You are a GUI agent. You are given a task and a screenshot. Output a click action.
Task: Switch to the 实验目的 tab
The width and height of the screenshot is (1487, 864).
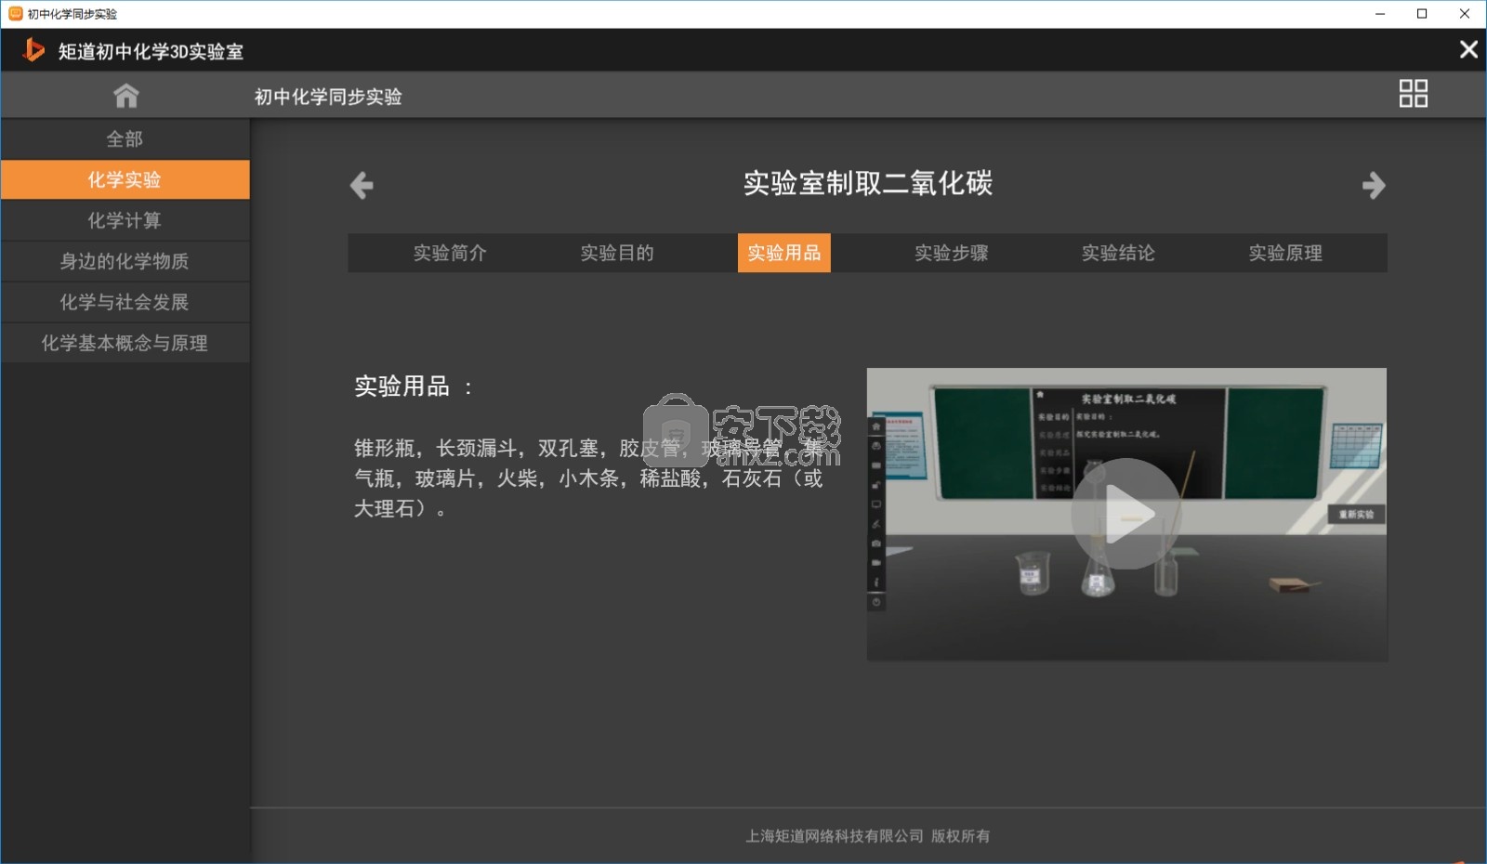[x=617, y=253]
